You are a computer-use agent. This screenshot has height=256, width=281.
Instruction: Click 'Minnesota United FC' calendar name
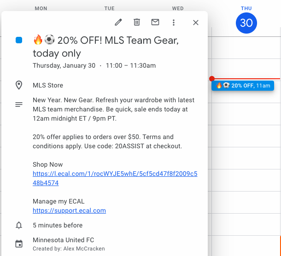pos(63,240)
